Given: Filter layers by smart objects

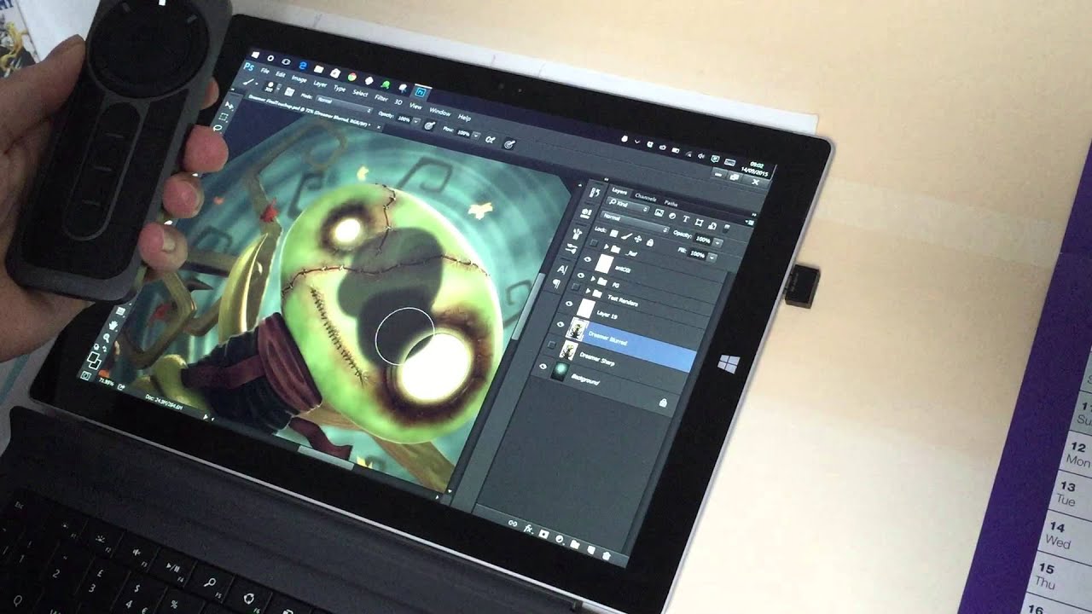Looking at the screenshot, I should 712,225.
